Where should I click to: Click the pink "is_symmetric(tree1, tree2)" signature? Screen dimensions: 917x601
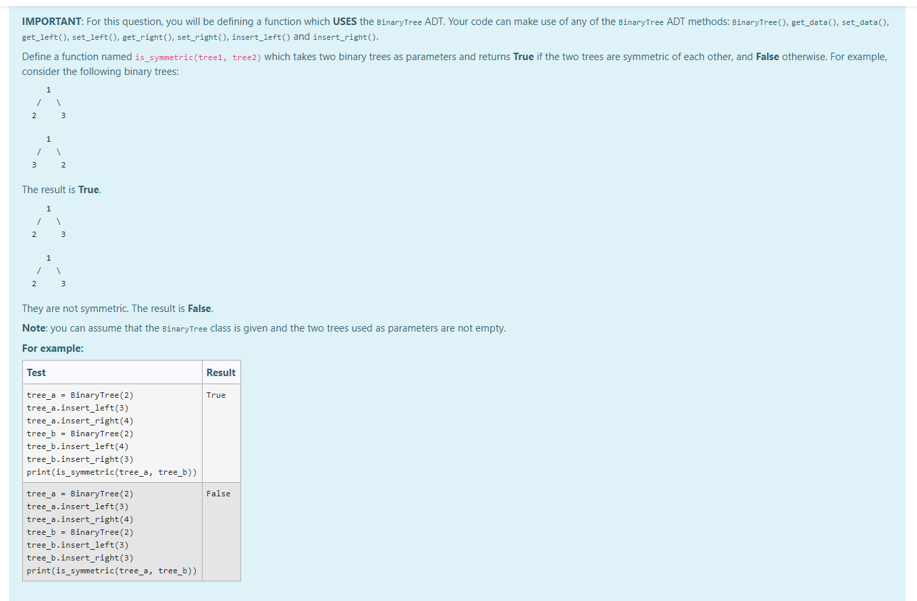coord(199,57)
